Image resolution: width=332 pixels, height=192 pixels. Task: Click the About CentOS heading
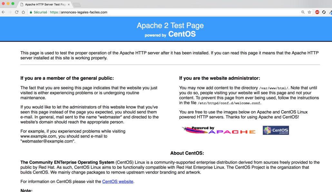pyautogui.click(x=187, y=153)
